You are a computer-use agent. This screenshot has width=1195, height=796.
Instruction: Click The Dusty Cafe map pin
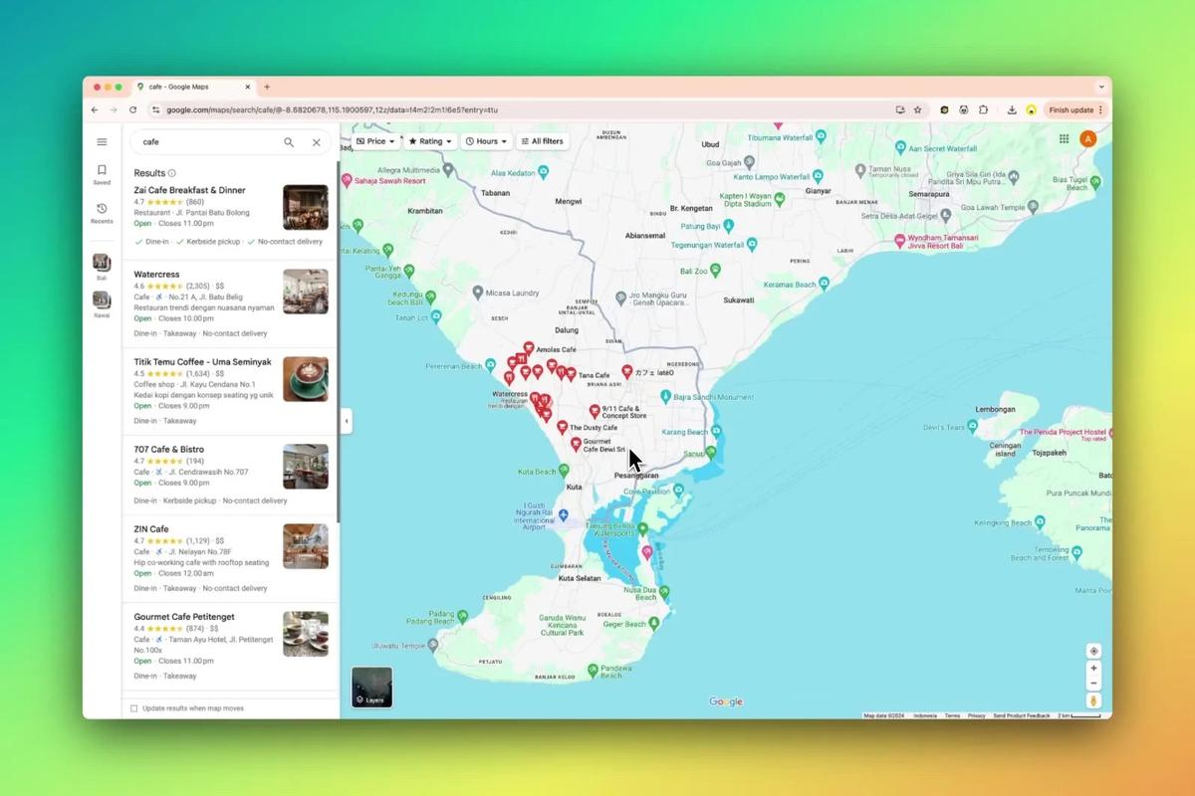[x=563, y=426]
